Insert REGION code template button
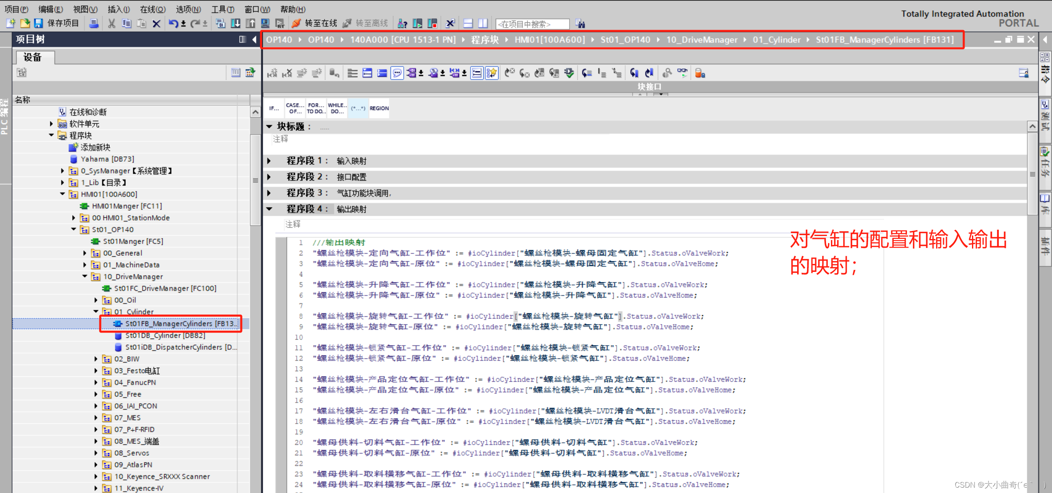Viewport: 1052px width, 493px height. click(379, 109)
